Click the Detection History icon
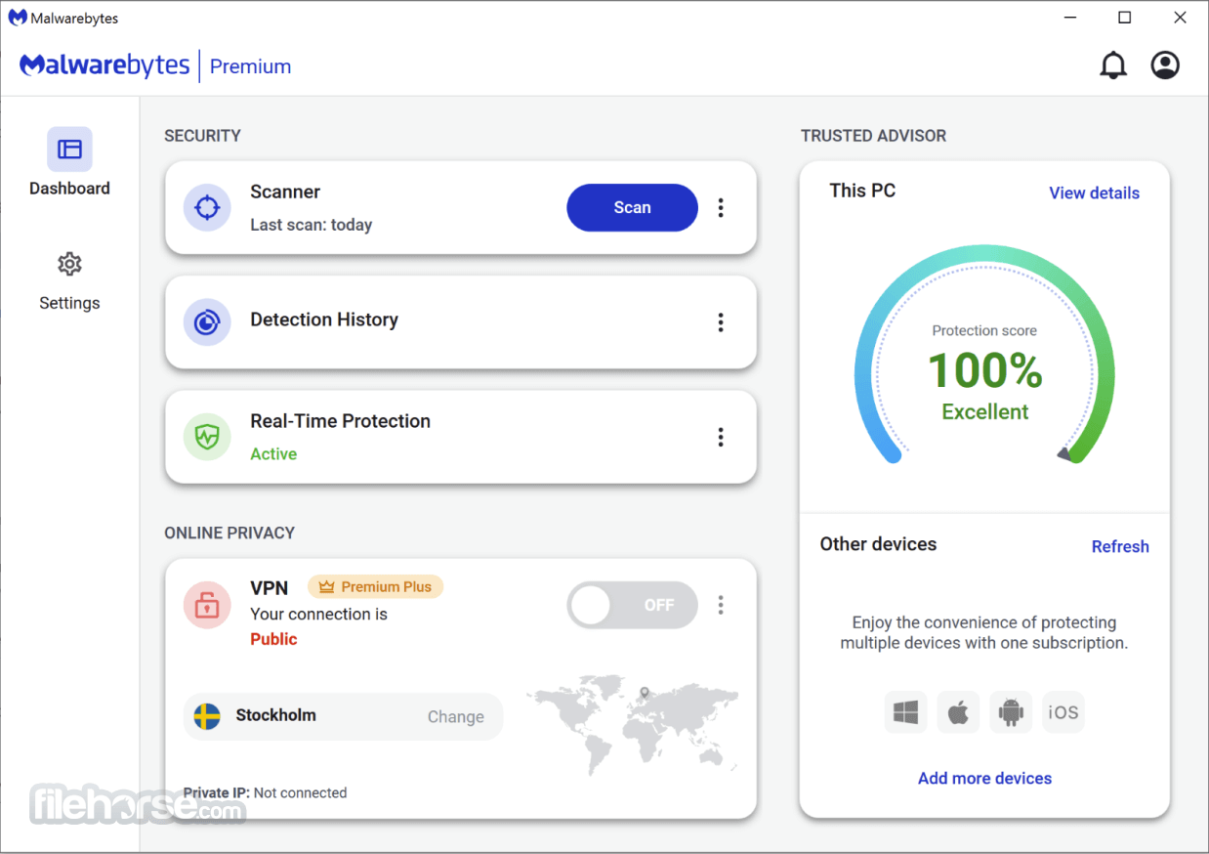 point(207,322)
